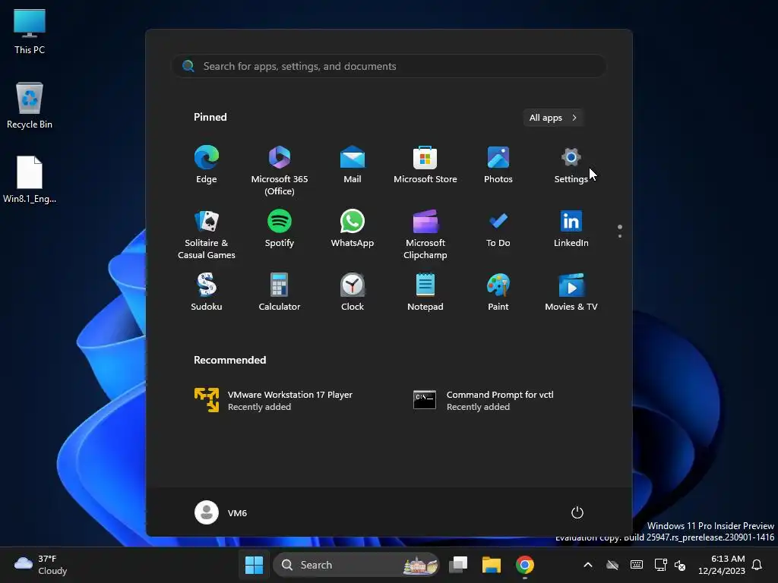778x583 pixels.
Task: Launch the Photos app
Action: click(x=498, y=165)
